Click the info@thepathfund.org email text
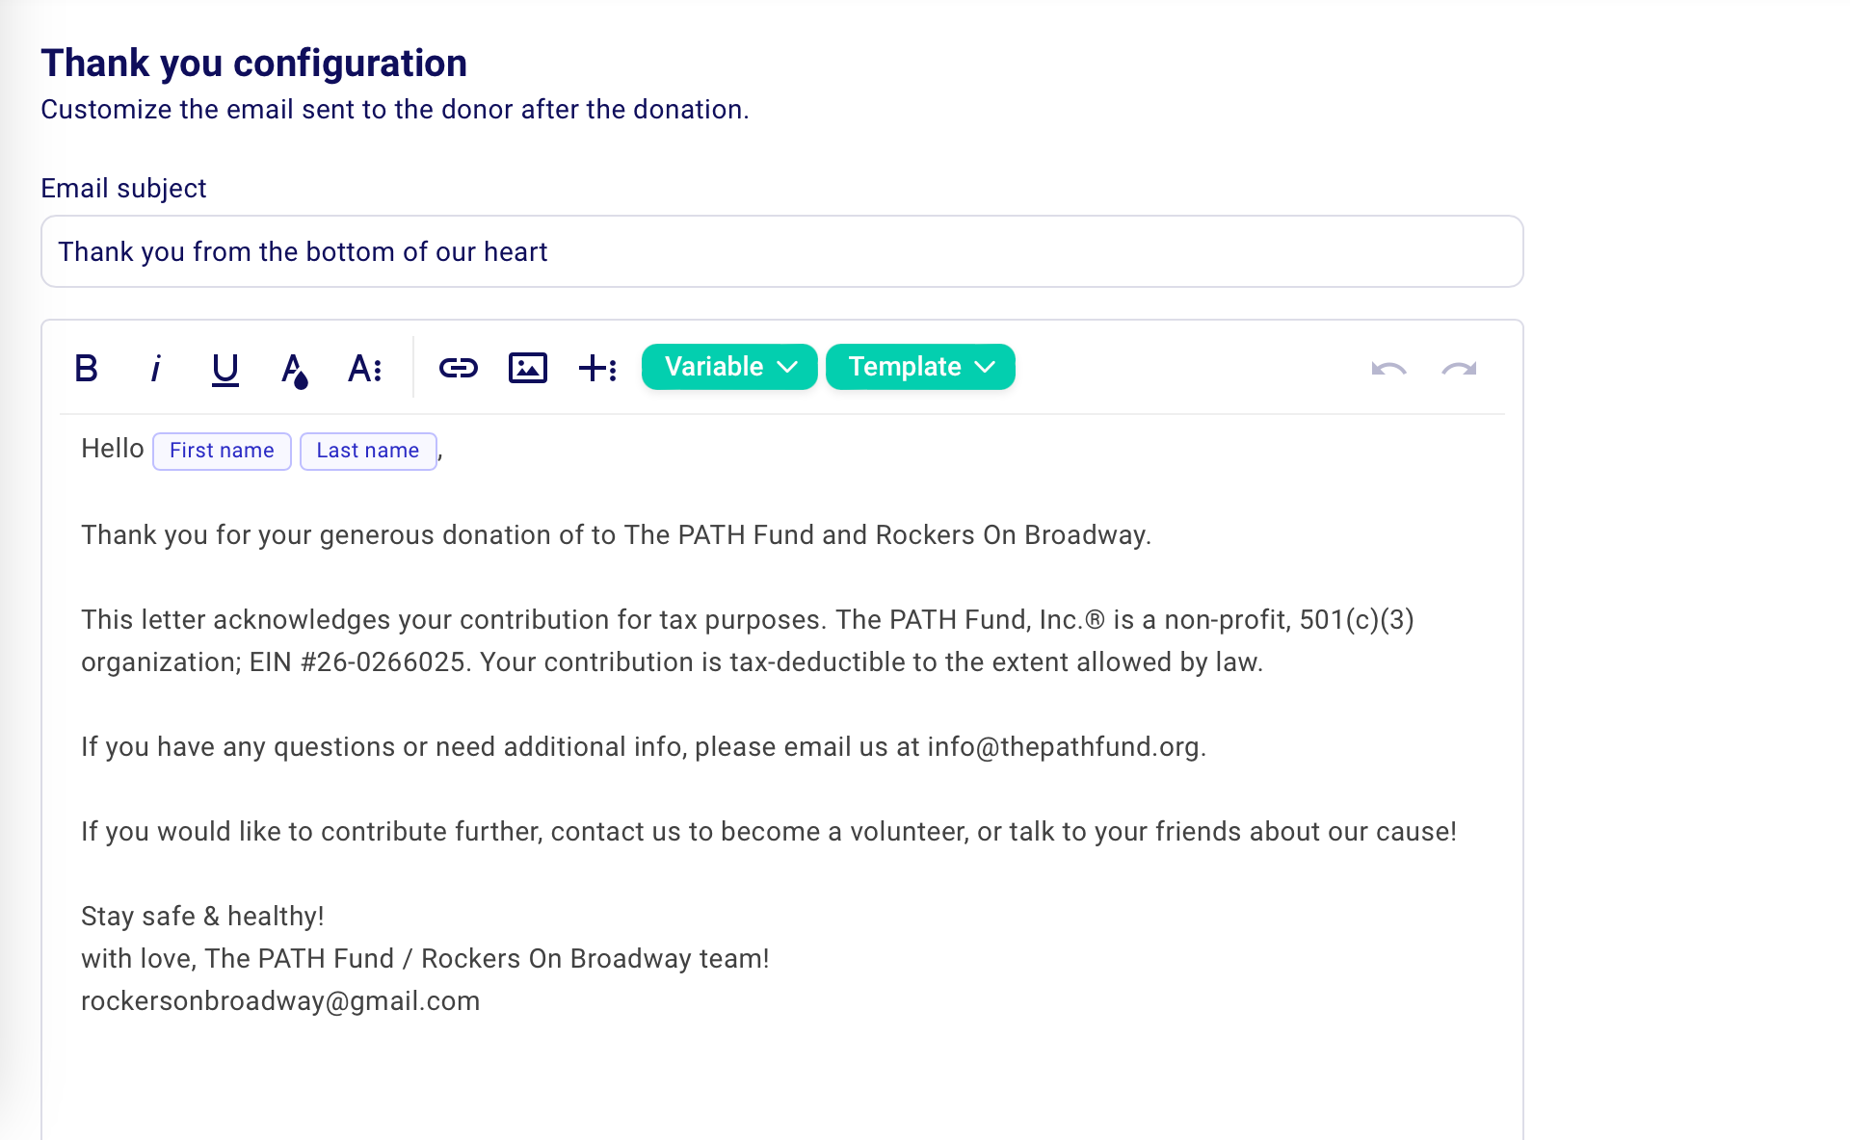 point(1066,747)
